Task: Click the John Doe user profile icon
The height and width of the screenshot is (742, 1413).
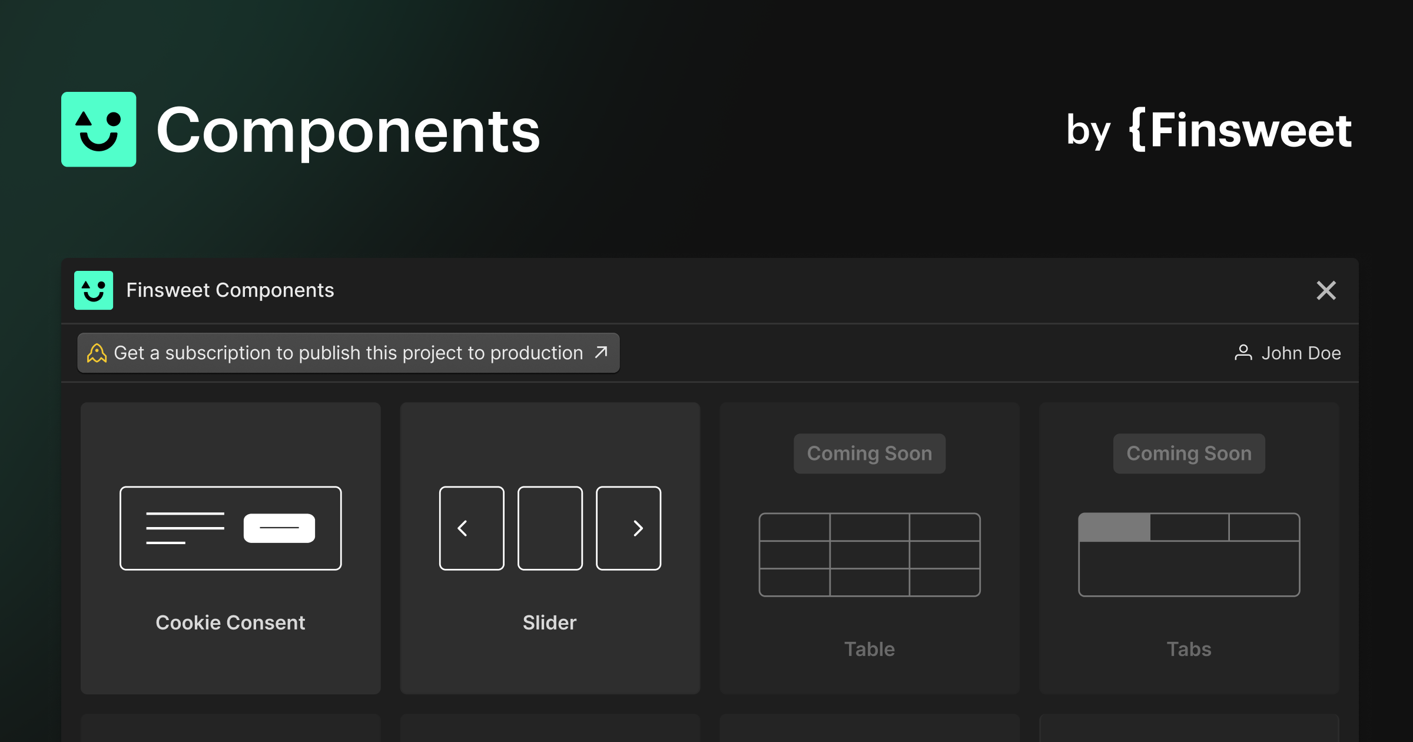Action: coord(1244,353)
